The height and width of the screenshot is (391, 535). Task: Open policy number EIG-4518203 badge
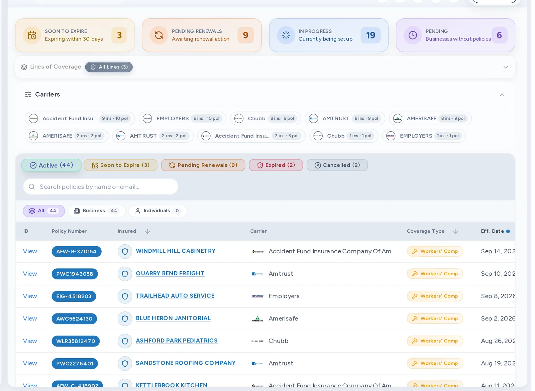tap(74, 296)
